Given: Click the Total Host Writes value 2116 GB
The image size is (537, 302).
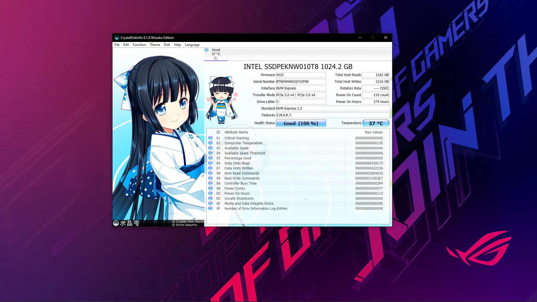Looking at the screenshot, I should [376, 82].
